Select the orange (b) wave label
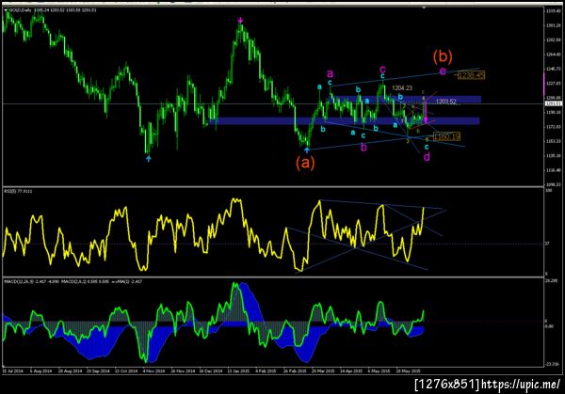Viewport: 565px width, 394px height. point(443,56)
